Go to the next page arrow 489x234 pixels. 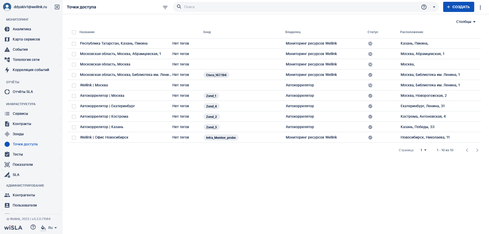tap(477, 150)
